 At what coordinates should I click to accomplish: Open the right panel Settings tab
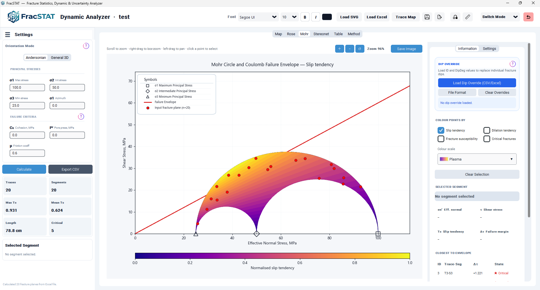click(x=489, y=49)
